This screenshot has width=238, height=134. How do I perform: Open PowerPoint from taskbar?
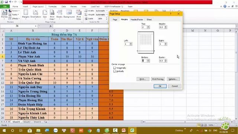[124, 130]
